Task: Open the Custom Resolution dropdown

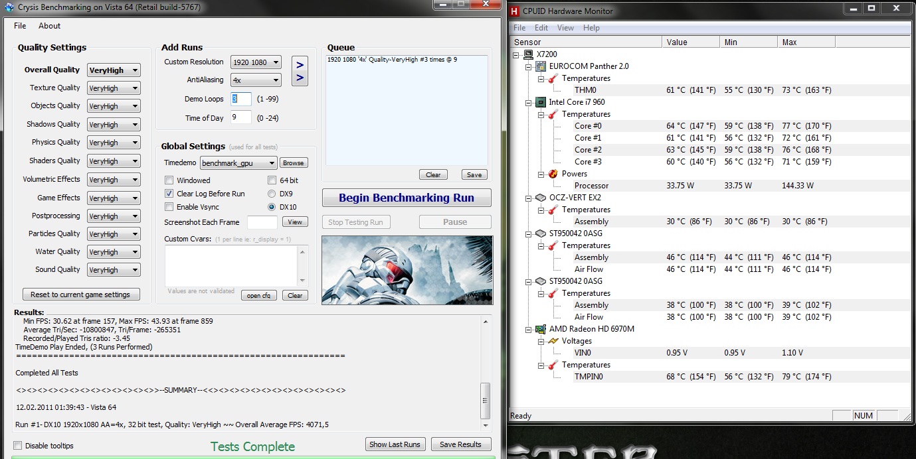Action: 256,62
